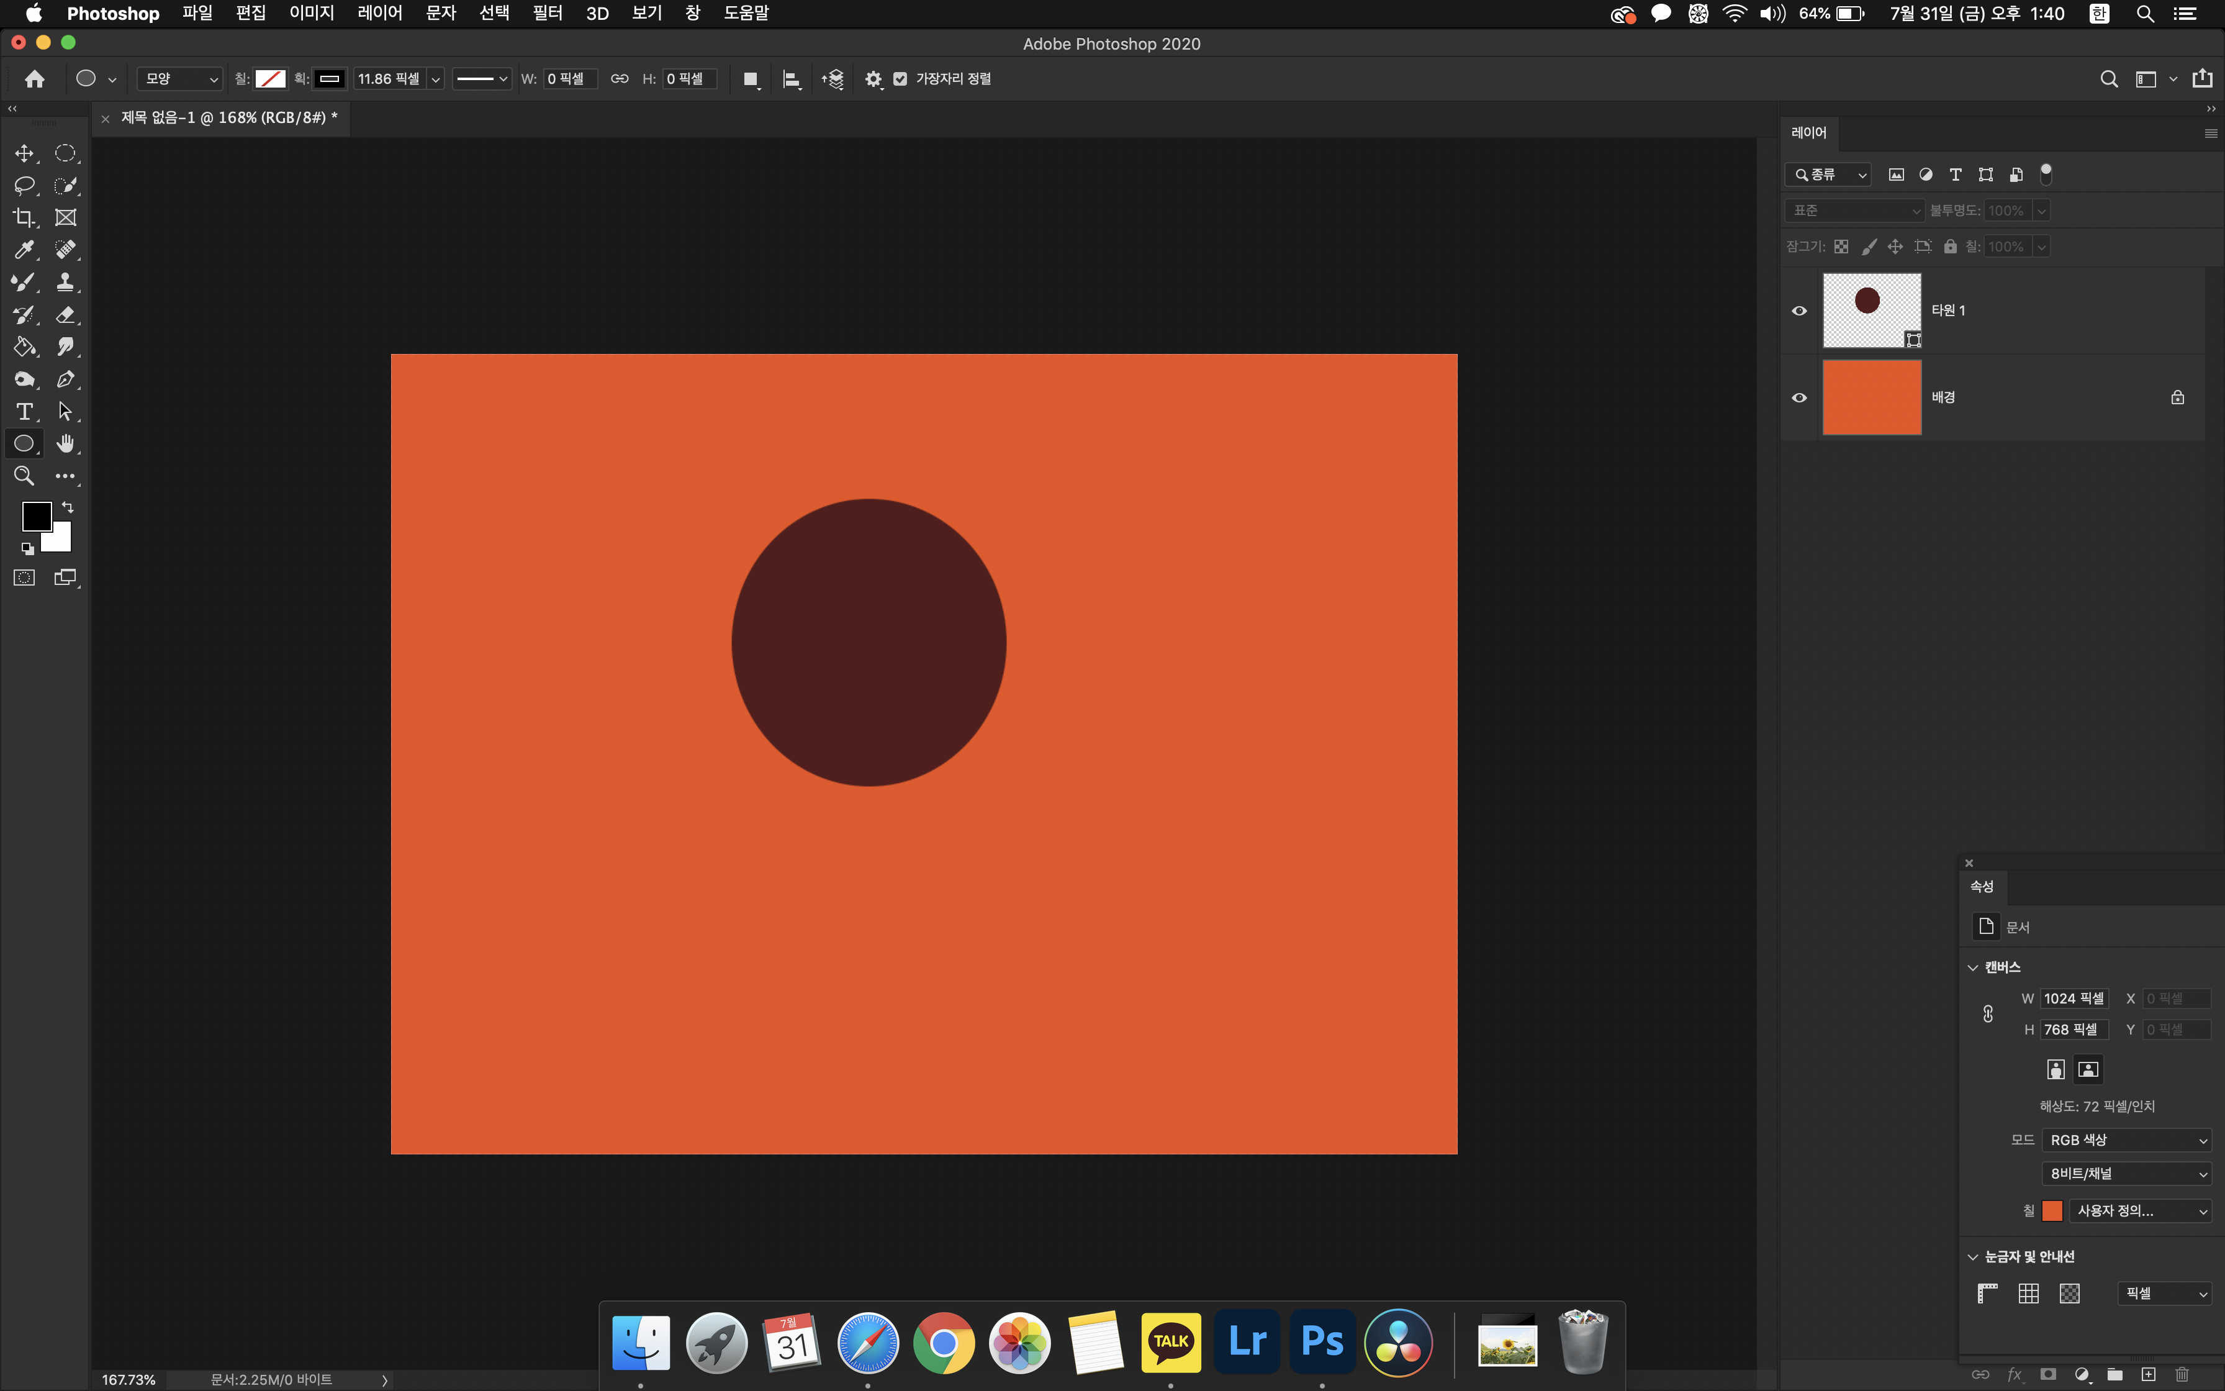Open the 모양 tool mode dropdown
This screenshot has height=1391, width=2225.
point(180,79)
